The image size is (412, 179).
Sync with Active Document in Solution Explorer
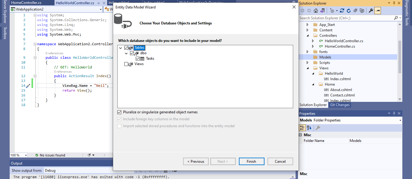tap(342, 11)
